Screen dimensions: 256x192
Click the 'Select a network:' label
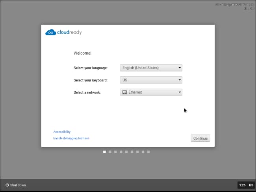pyautogui.click(x=87, y=92)
